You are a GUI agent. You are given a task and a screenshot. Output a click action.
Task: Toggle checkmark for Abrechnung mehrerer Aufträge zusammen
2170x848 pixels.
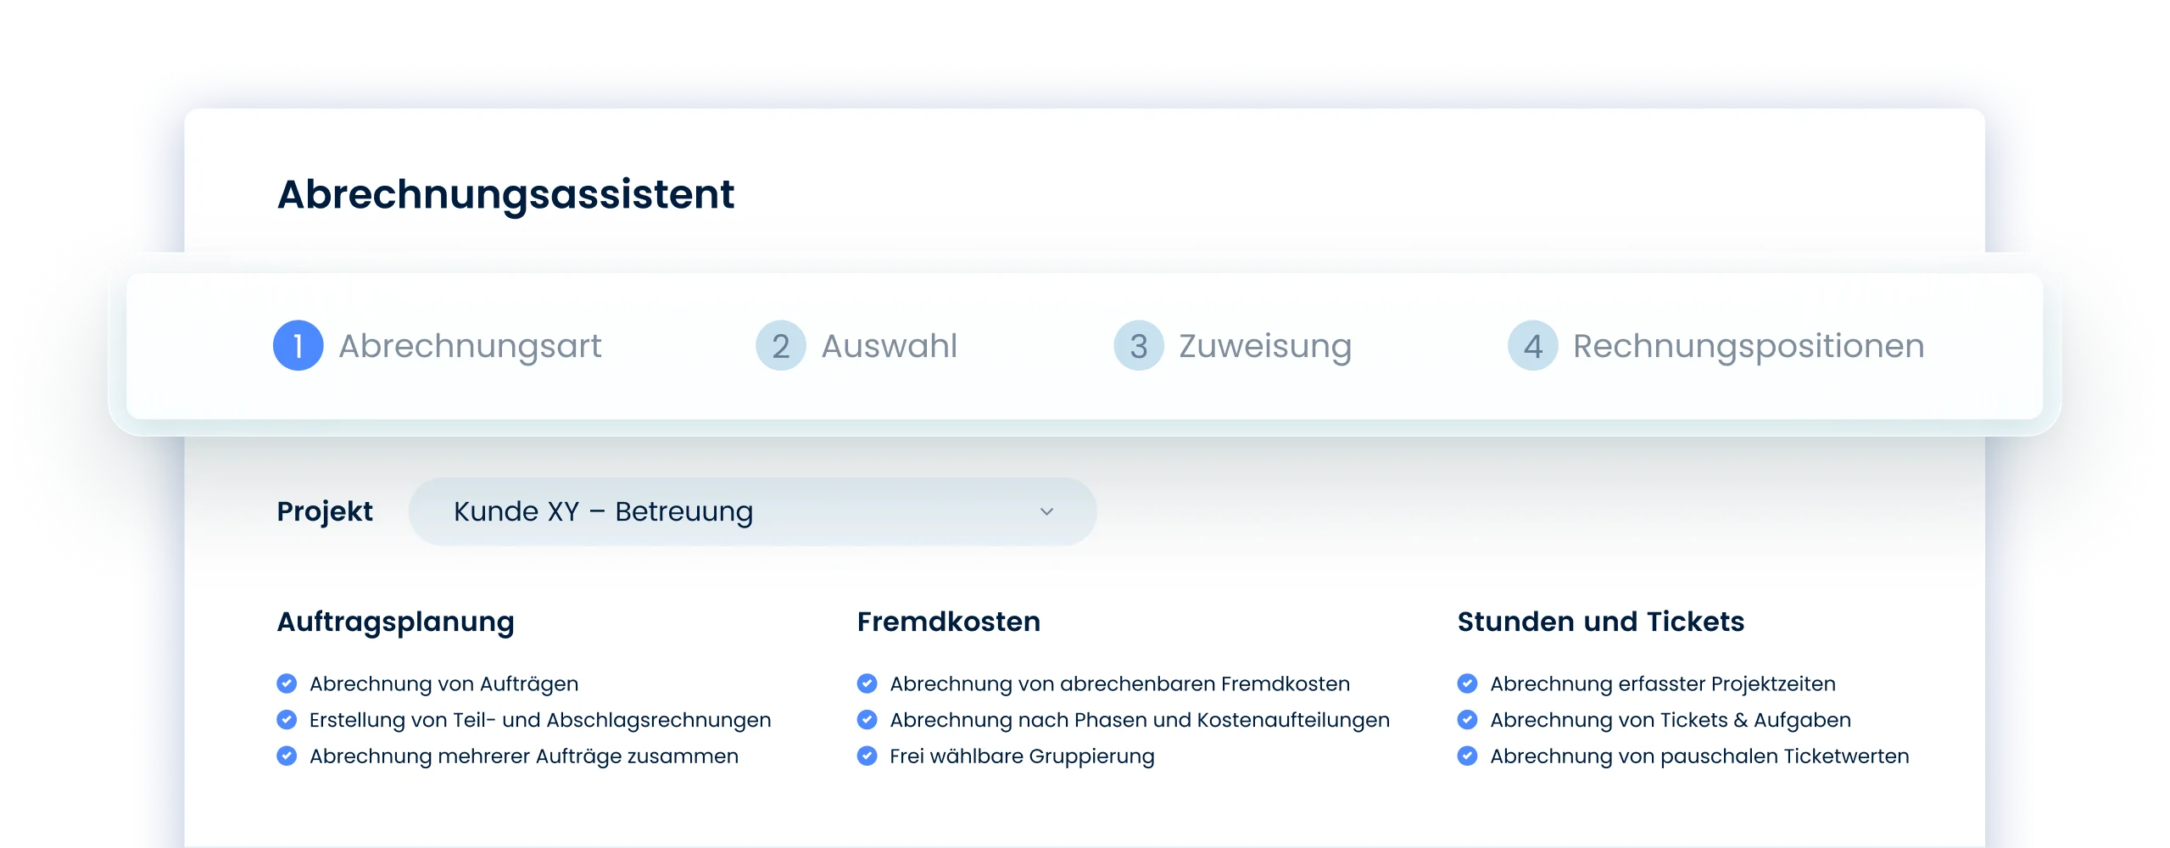[x=287, y=756]
